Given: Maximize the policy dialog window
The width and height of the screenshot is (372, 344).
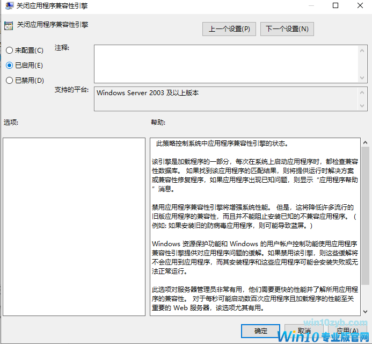Looking at the screenshot, I should (x=335, y=5).
